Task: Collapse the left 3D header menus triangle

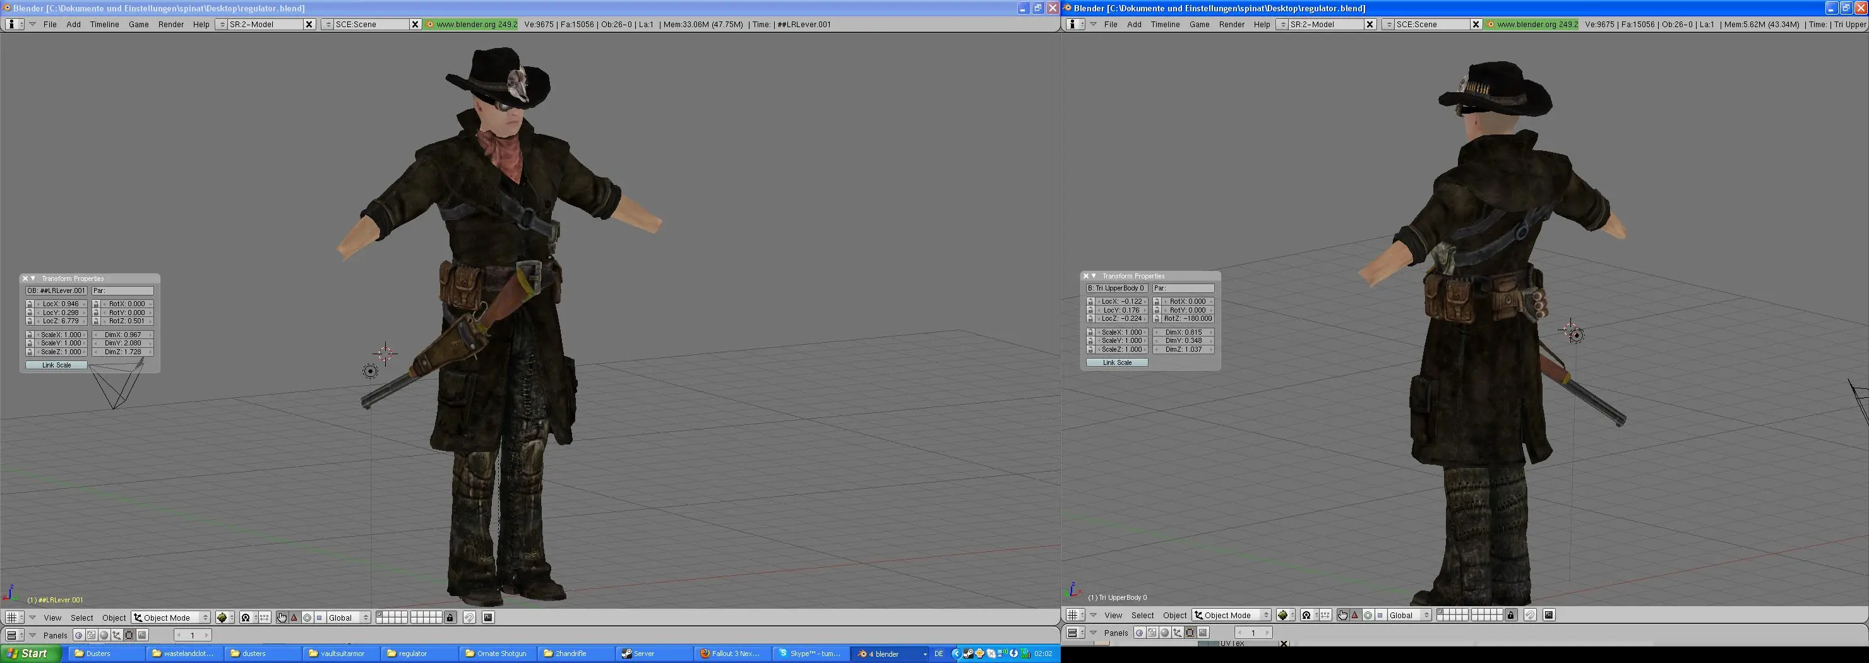Action: click(x=33, y=618)
